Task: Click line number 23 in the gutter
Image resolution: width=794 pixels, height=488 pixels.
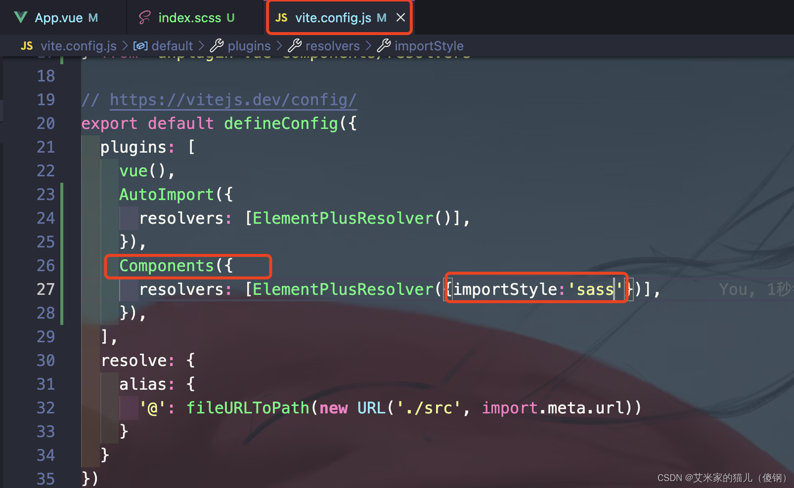Action: tap(46, 195)
